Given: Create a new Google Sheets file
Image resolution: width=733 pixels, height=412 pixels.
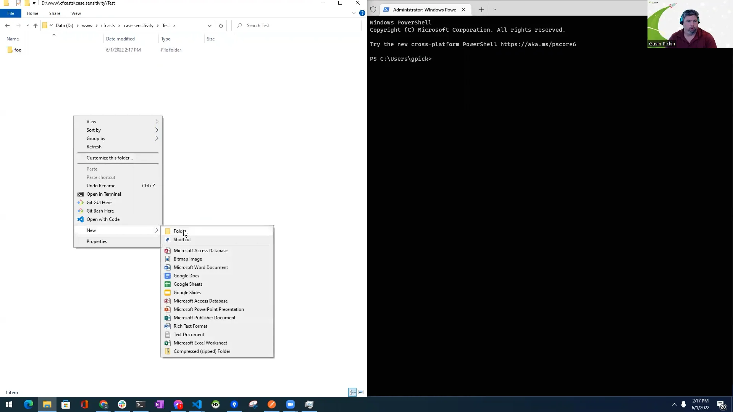Looking at the screenshot, I should [188, 284].
